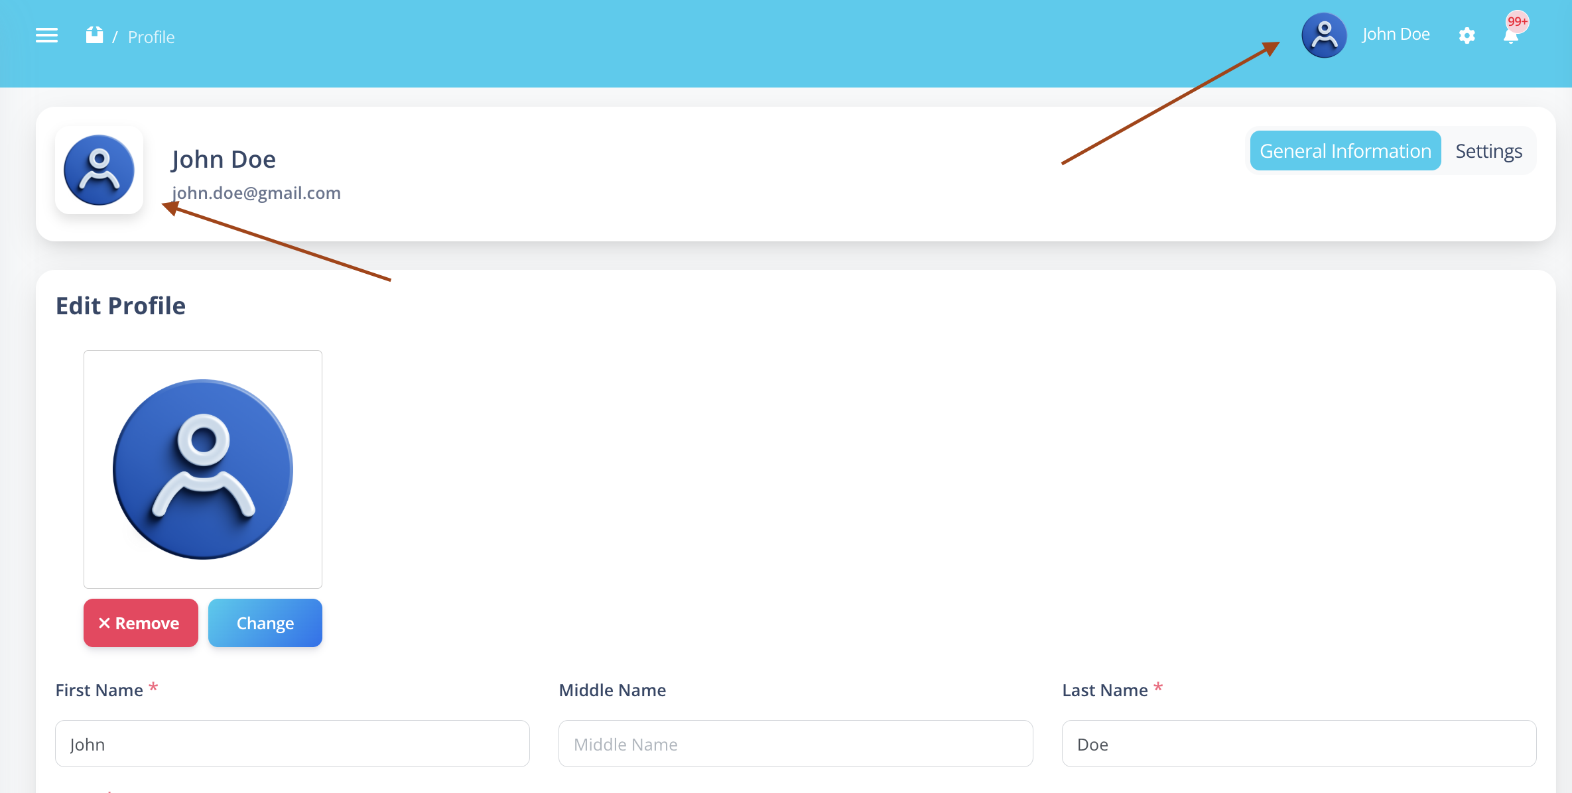
Task: Change the profile picture
Action: coord(265,623)
